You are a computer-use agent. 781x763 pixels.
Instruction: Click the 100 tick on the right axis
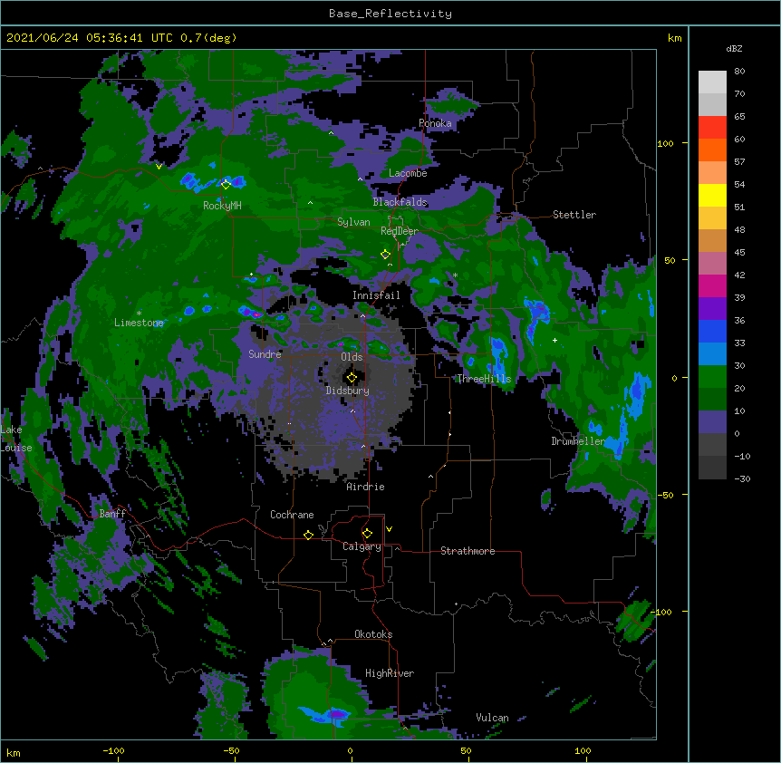665,143
